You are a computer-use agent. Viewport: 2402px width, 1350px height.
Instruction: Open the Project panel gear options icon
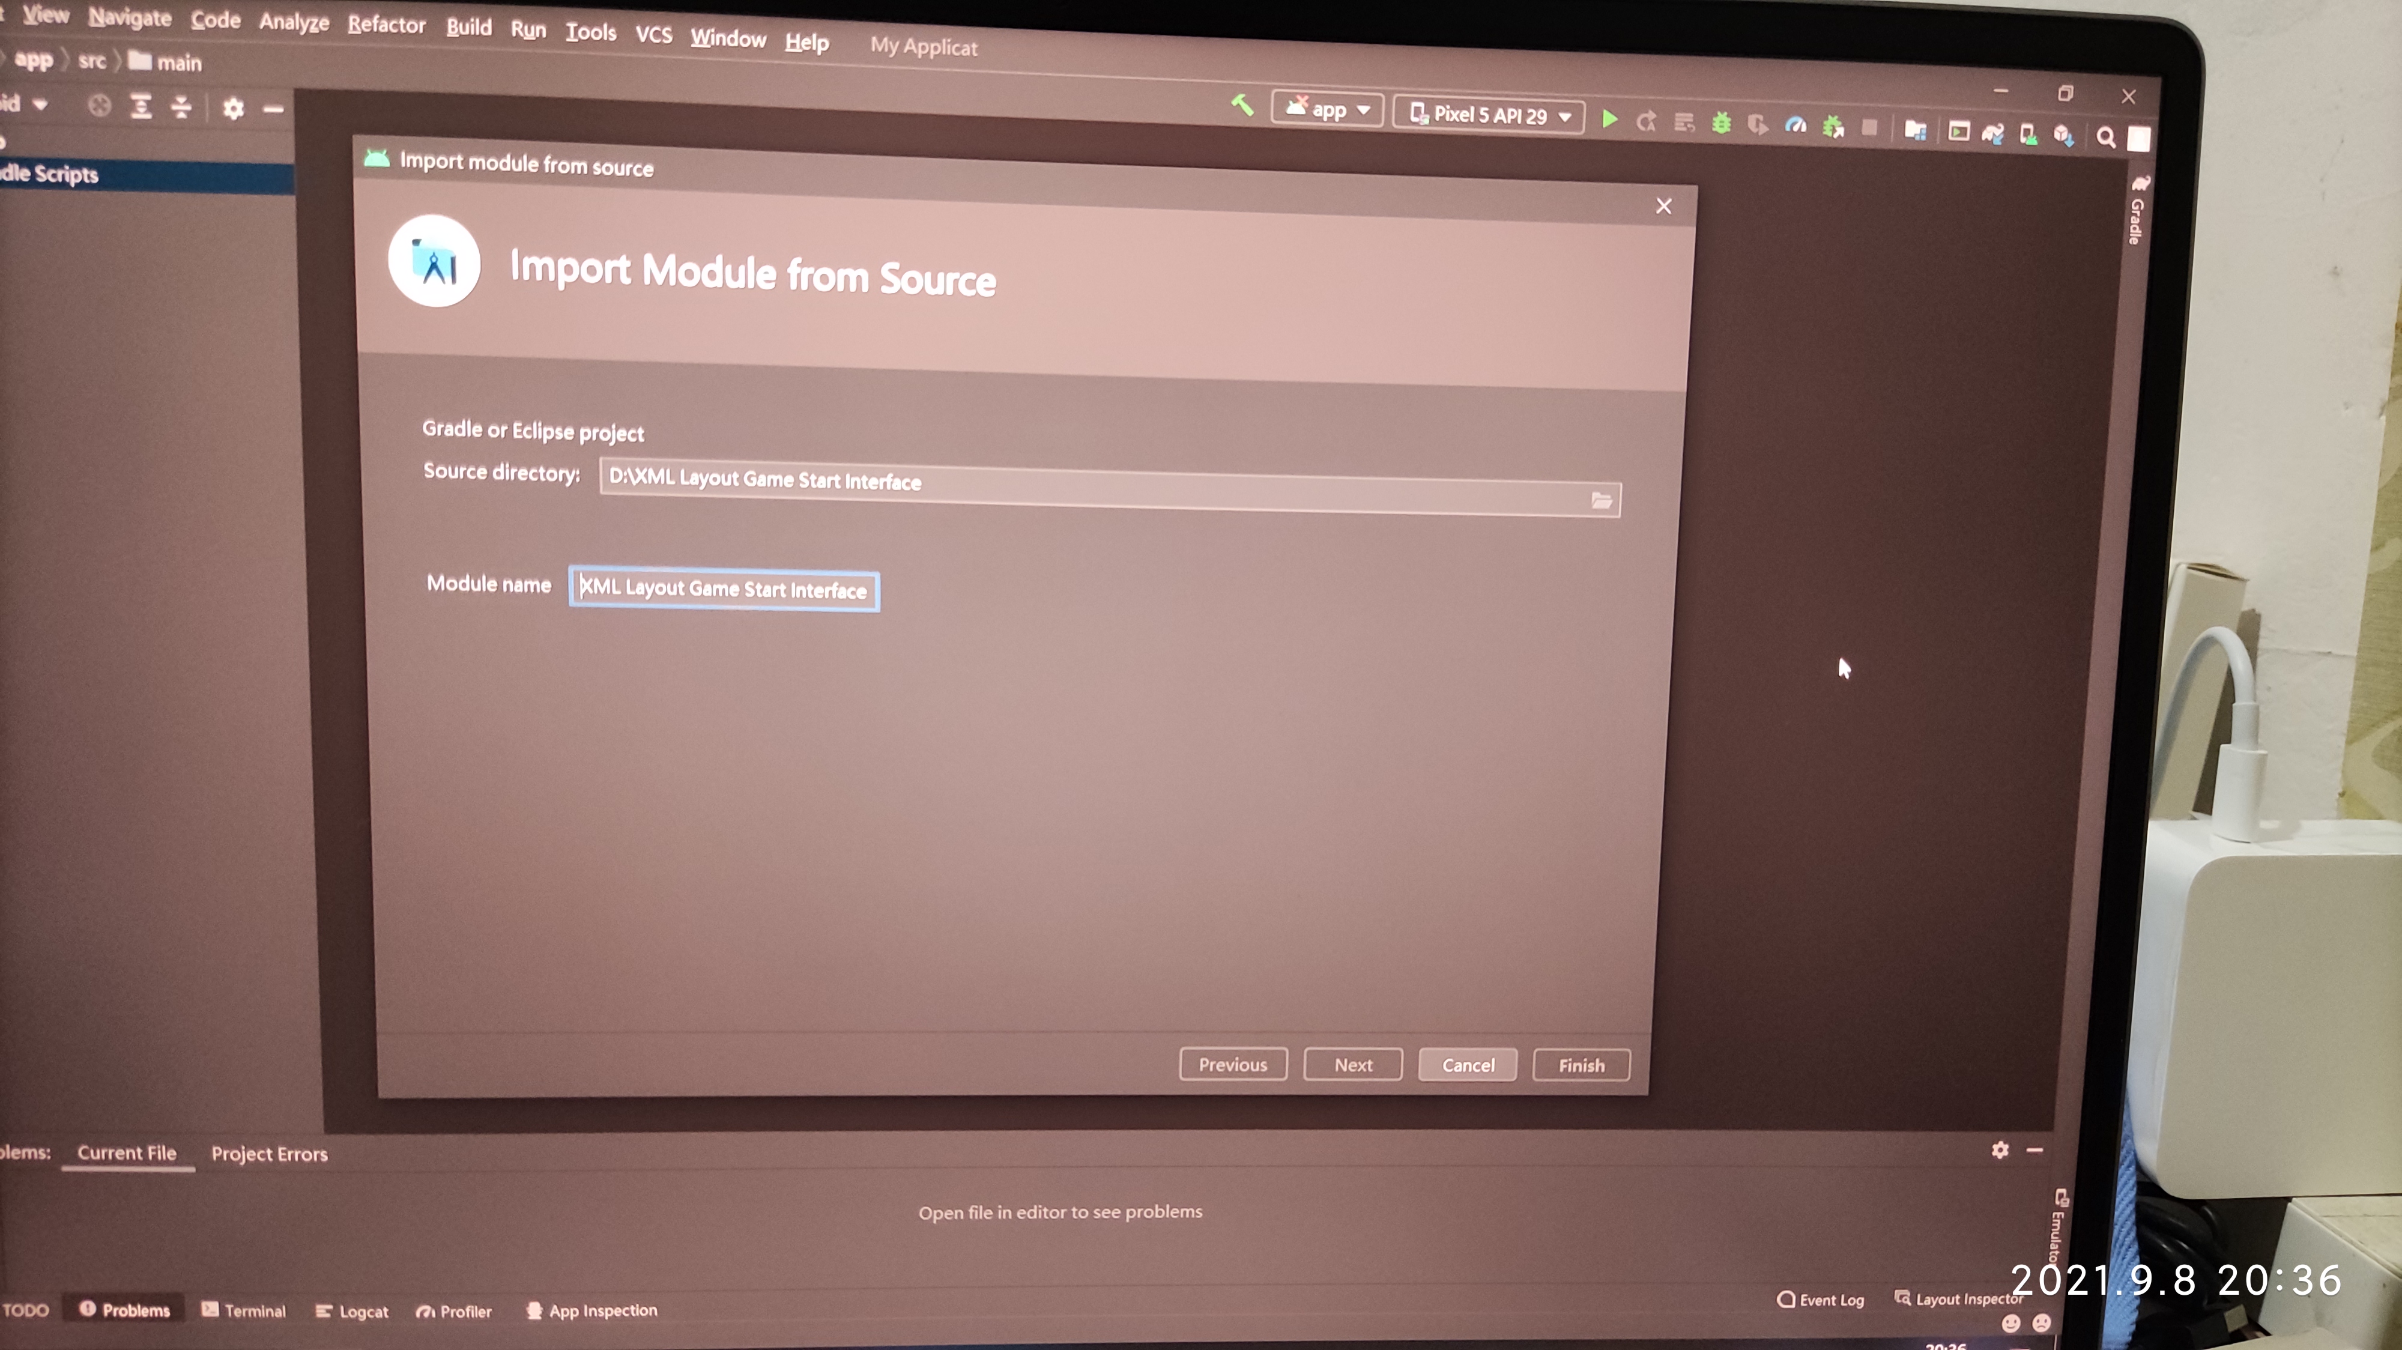click(x=233, y=108)
